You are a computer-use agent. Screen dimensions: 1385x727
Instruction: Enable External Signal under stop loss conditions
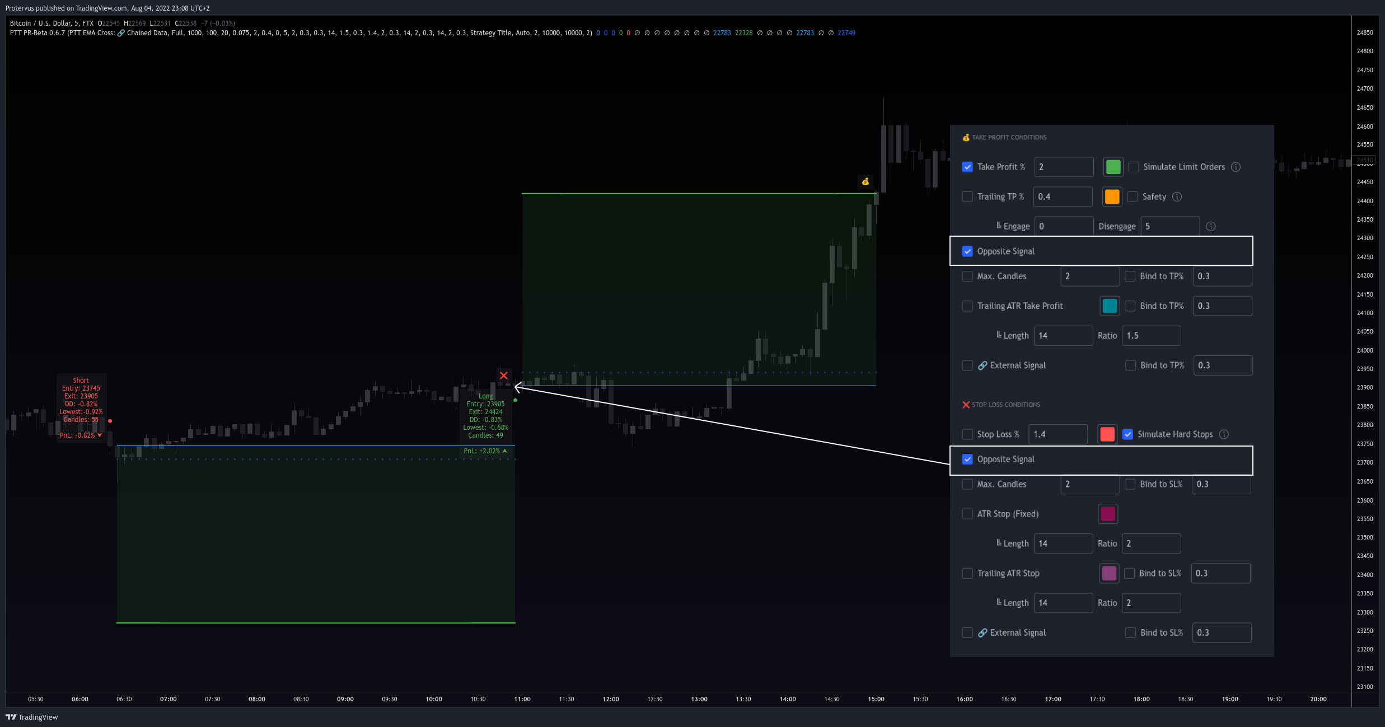coord(967,632)
